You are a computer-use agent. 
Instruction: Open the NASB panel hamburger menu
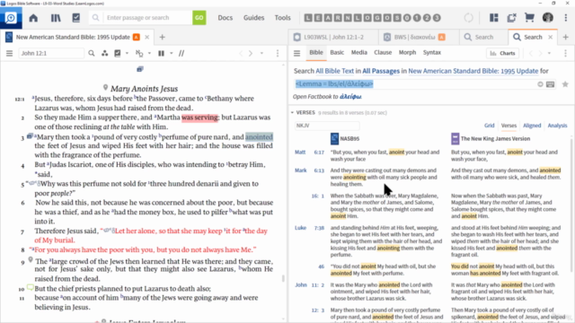pyautogui.click(x=9, y=54)
